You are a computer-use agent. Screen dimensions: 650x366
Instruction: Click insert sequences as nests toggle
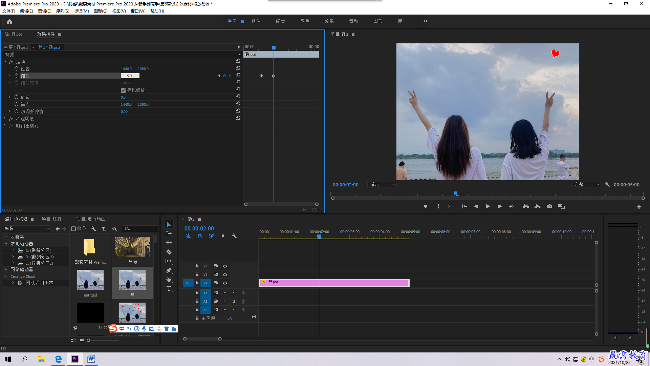tap(188, 236)
